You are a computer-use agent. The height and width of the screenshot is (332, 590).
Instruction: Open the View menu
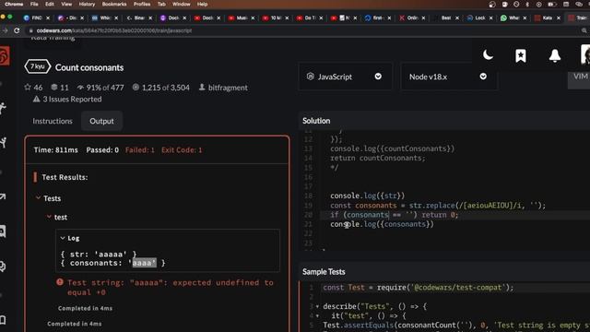(x=66, y=4)
